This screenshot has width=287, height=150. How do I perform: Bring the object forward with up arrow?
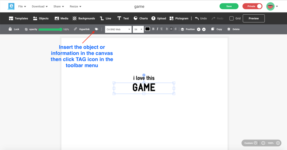coord(204,29)
